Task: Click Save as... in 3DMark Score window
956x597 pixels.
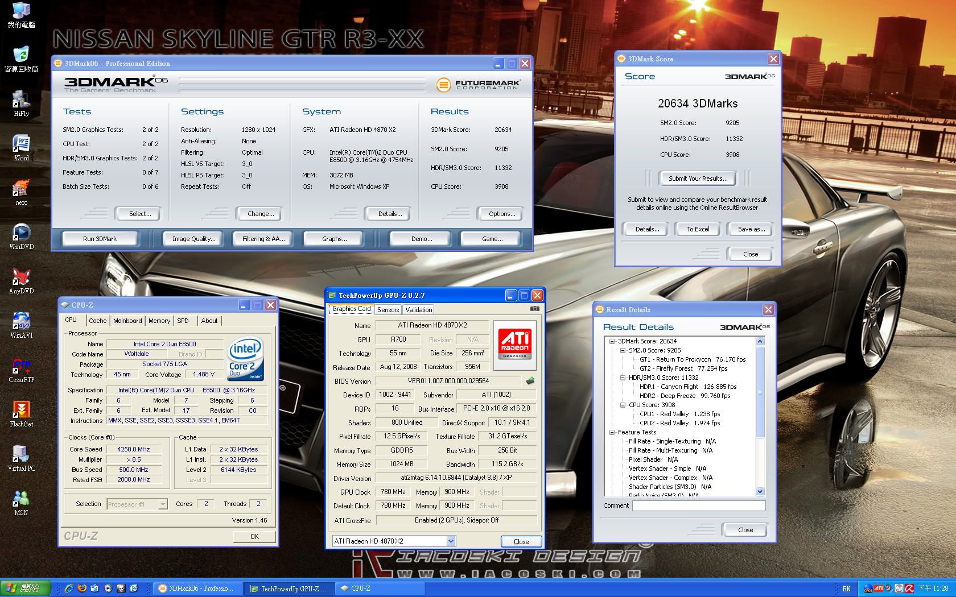Action: pos(751,229)
